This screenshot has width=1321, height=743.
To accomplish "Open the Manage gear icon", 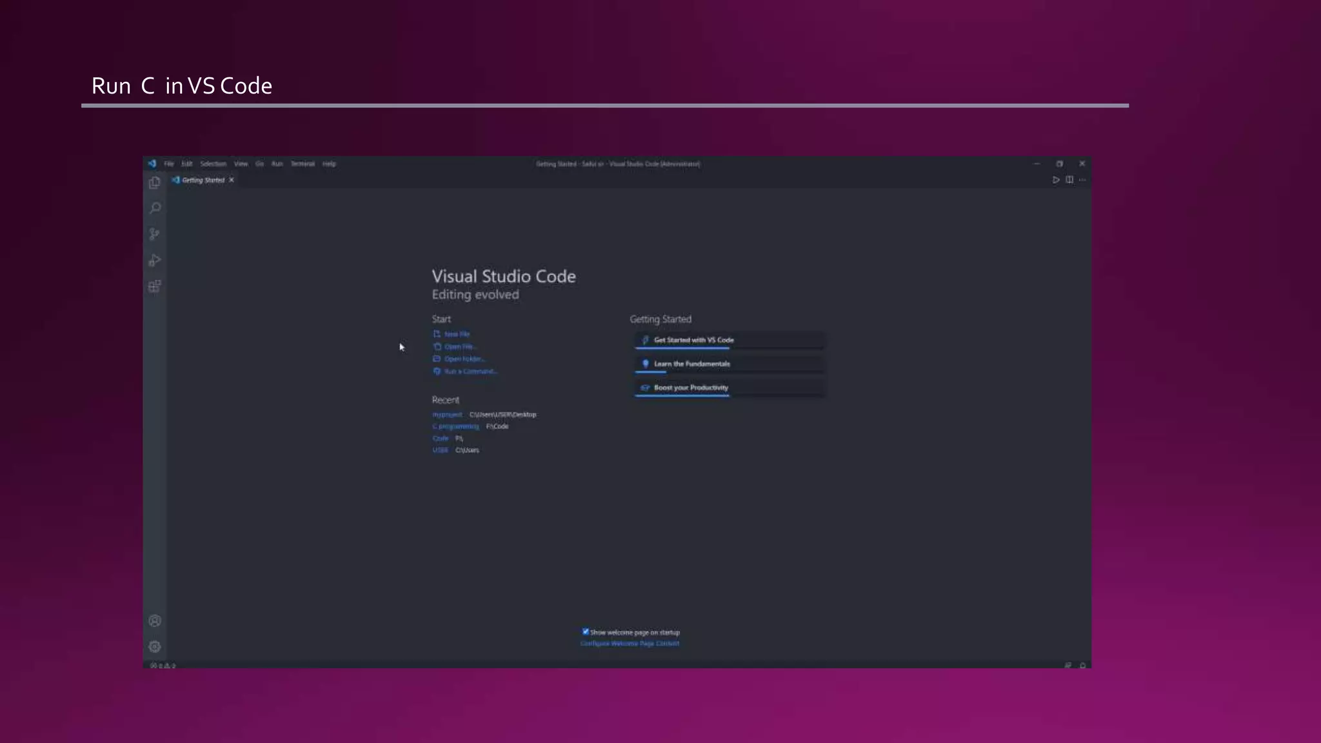I will click(x=155, y=646).
